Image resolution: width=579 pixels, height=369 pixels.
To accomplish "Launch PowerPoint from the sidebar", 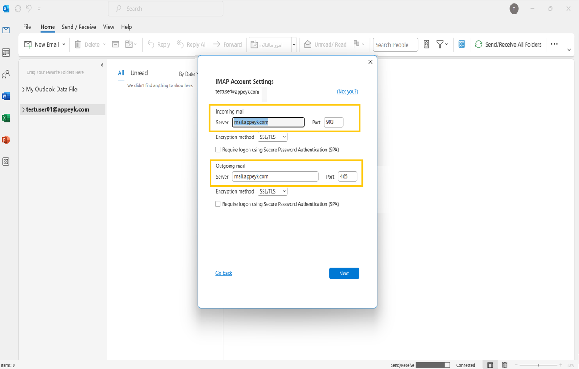I will point(6,140).
